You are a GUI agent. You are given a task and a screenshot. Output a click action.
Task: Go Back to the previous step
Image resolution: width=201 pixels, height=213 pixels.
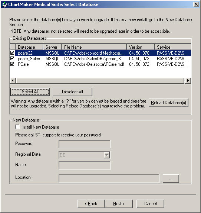pyautogui.click(x=91, y=204)
